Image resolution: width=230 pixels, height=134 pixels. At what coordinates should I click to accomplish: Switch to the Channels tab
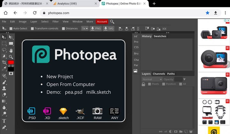159,74
